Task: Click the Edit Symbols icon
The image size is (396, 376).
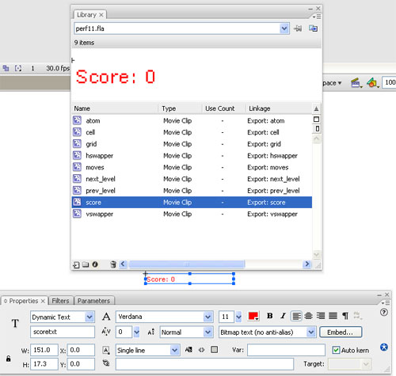Action: coord(372,83)
